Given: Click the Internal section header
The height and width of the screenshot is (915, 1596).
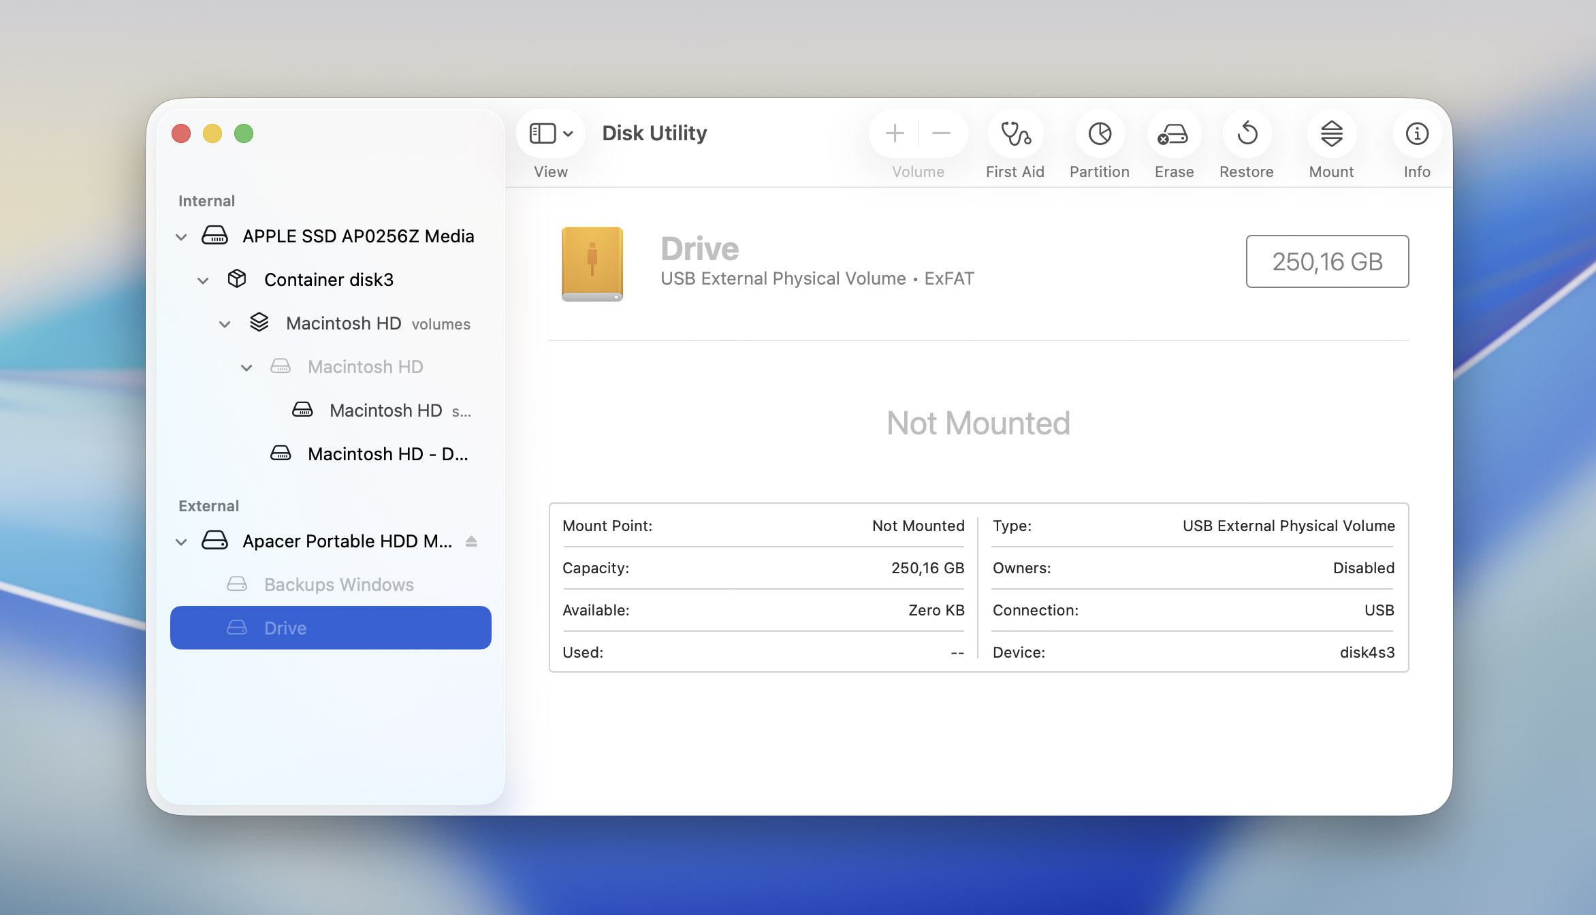Looking at the screenshot, I should coord(206,201).
